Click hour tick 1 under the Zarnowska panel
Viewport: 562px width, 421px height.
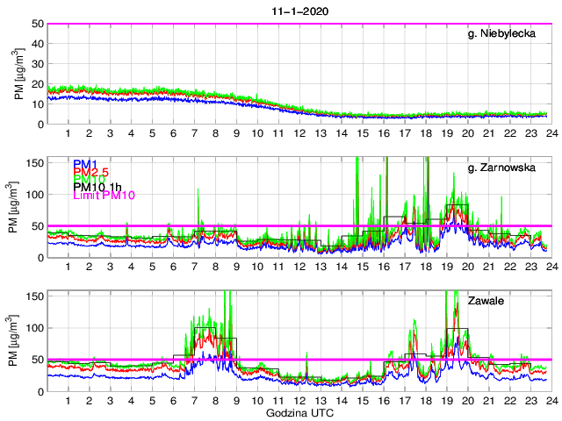(x=68, y=266)
